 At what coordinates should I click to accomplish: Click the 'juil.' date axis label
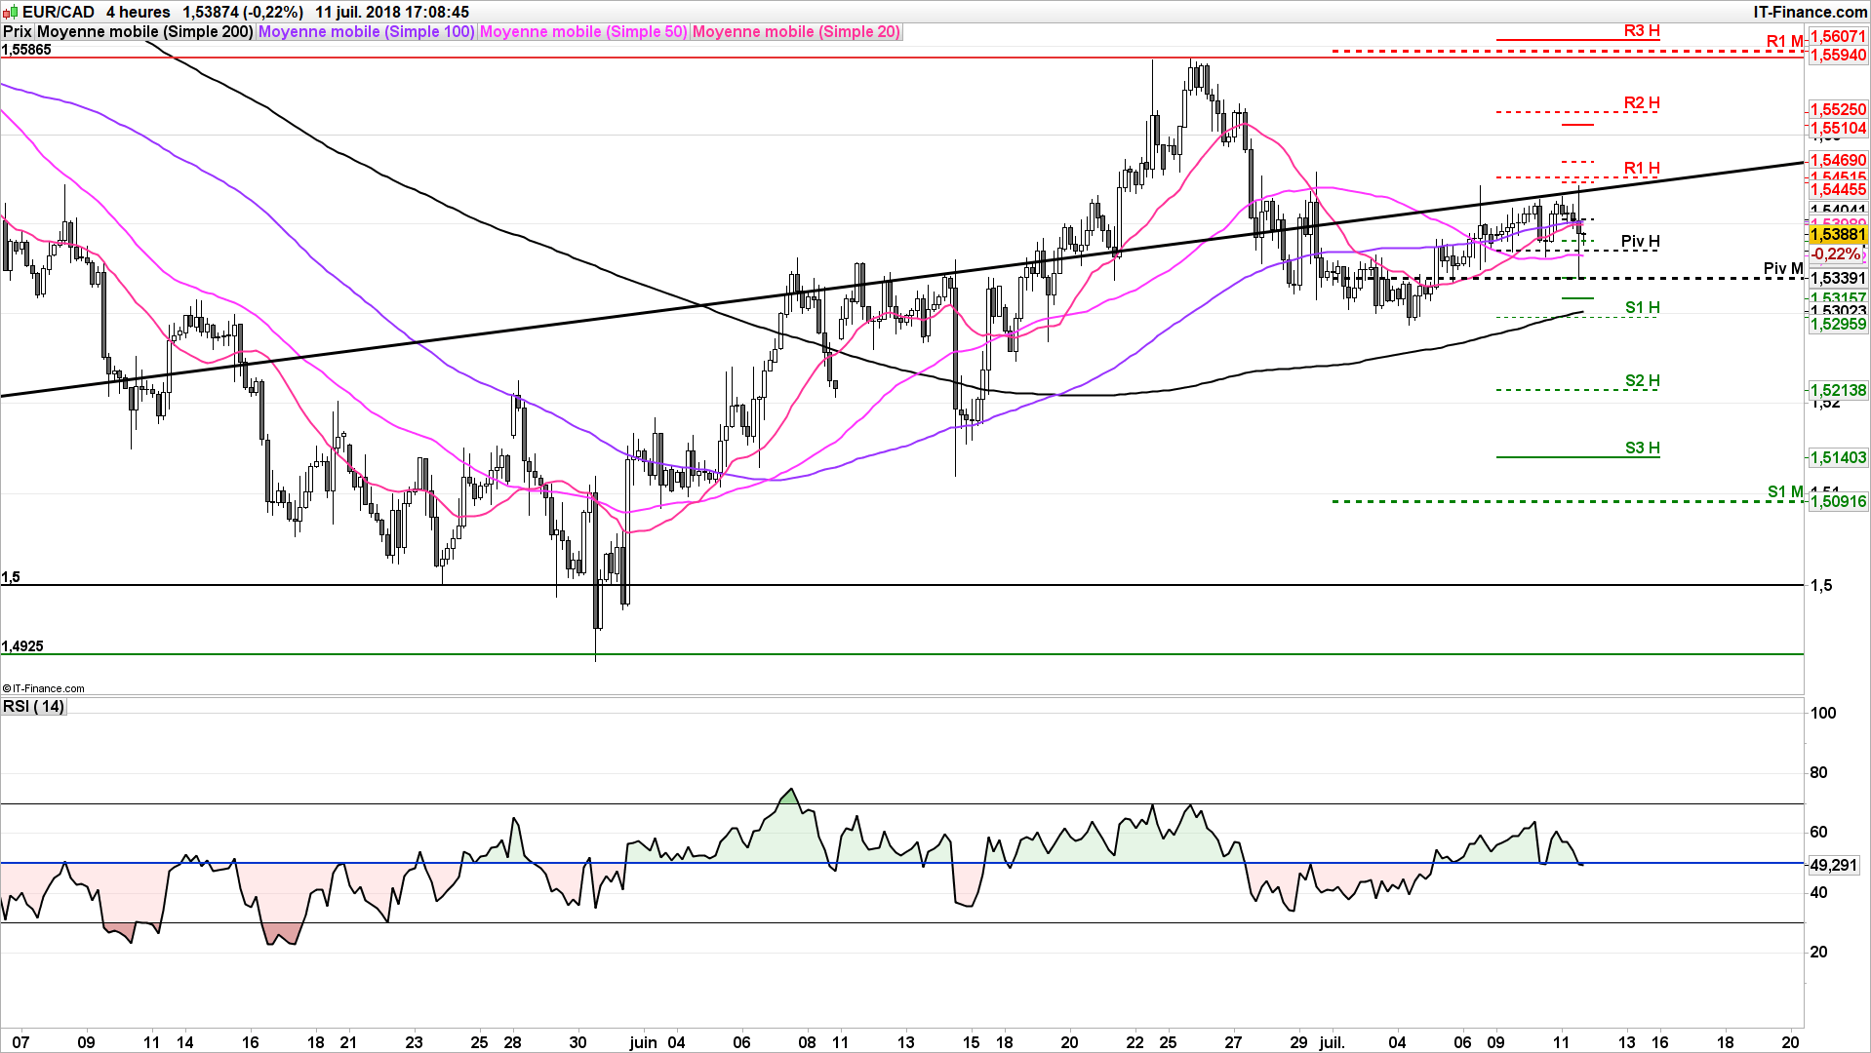pyautogui.click(x=1332, y=1042)
